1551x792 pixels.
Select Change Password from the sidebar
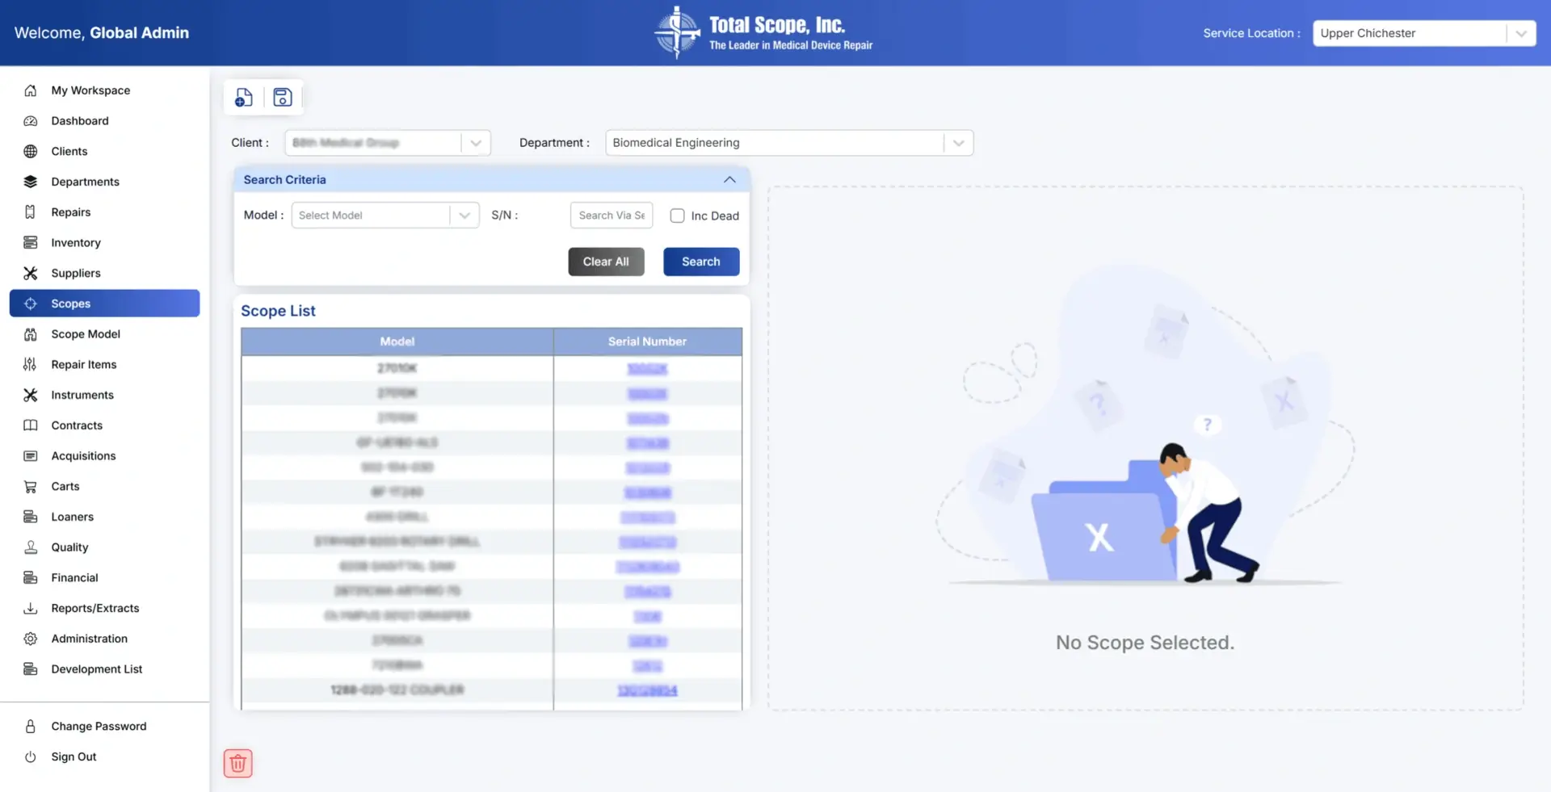click(99, 726)
